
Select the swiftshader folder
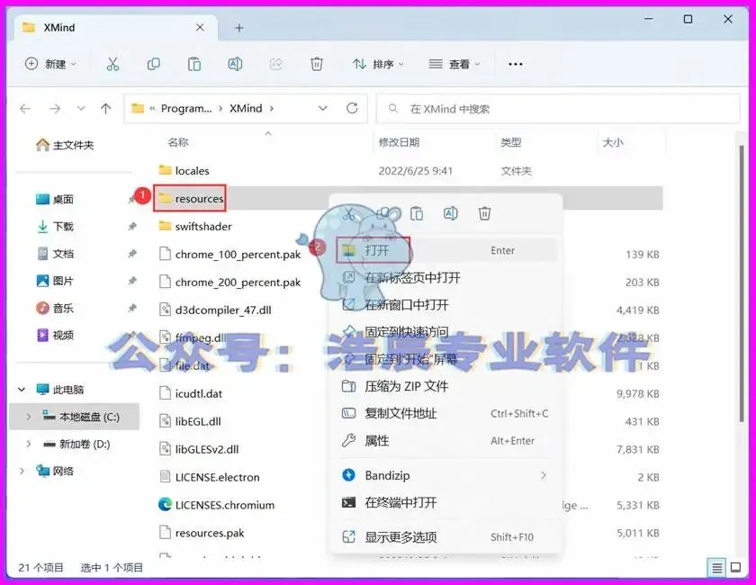(195, 226)
